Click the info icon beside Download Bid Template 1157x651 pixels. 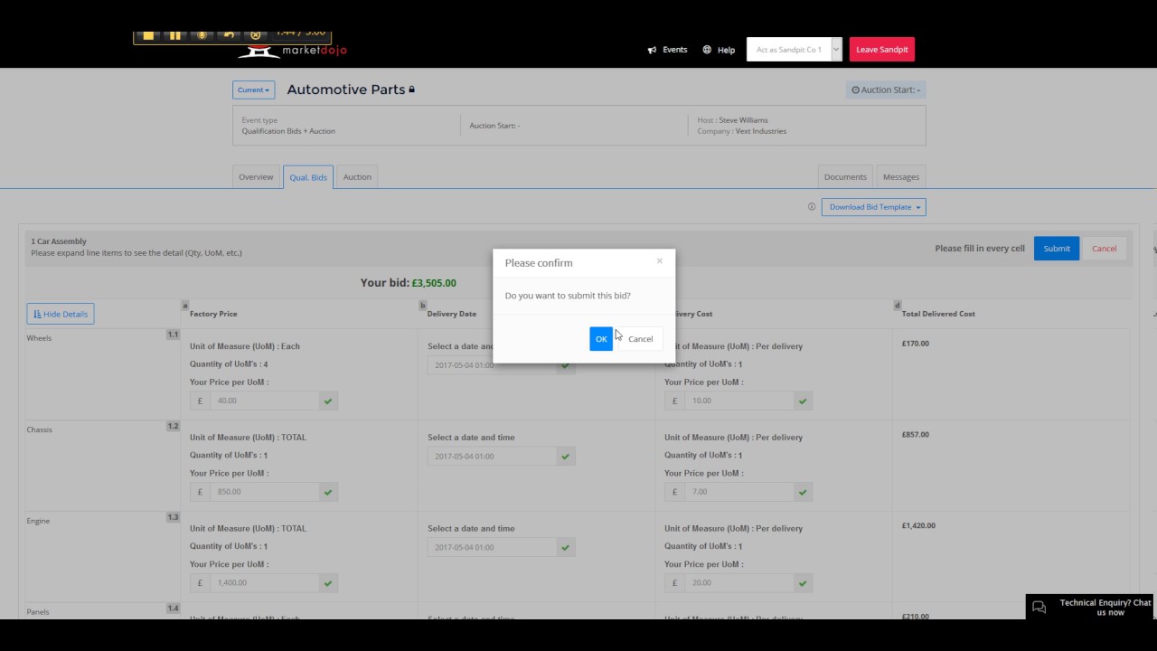[x=812, y=207]
